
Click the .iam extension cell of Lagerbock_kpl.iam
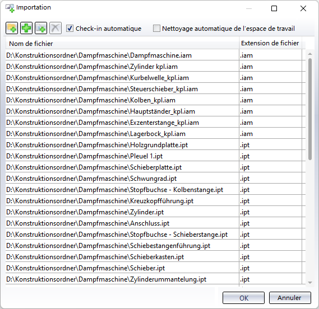[270, 133]
